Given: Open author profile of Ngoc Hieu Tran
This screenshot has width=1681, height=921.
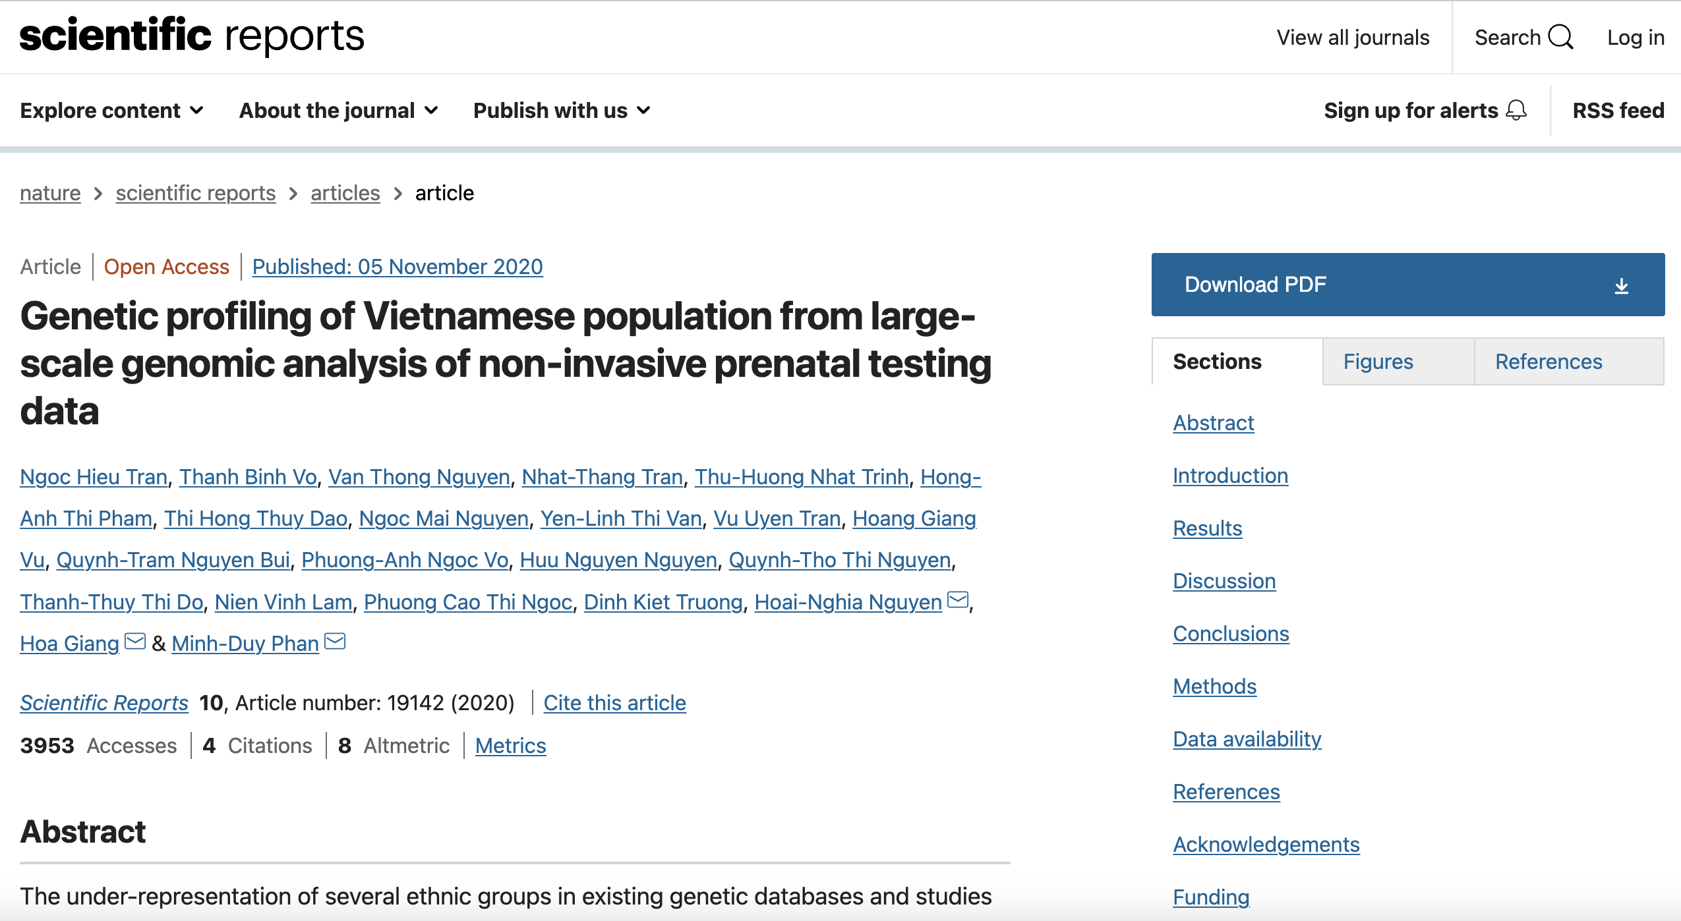Looking at the screenshot, I should tap(93, 476).
